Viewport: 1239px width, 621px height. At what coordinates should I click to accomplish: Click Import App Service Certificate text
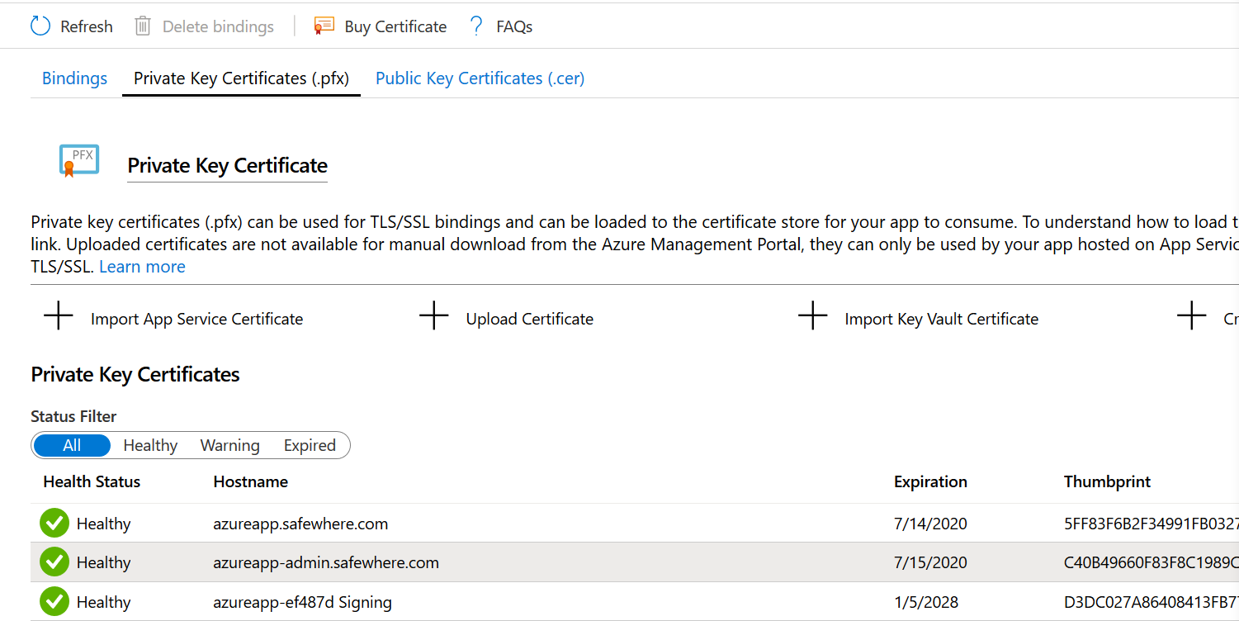(196, 319)
